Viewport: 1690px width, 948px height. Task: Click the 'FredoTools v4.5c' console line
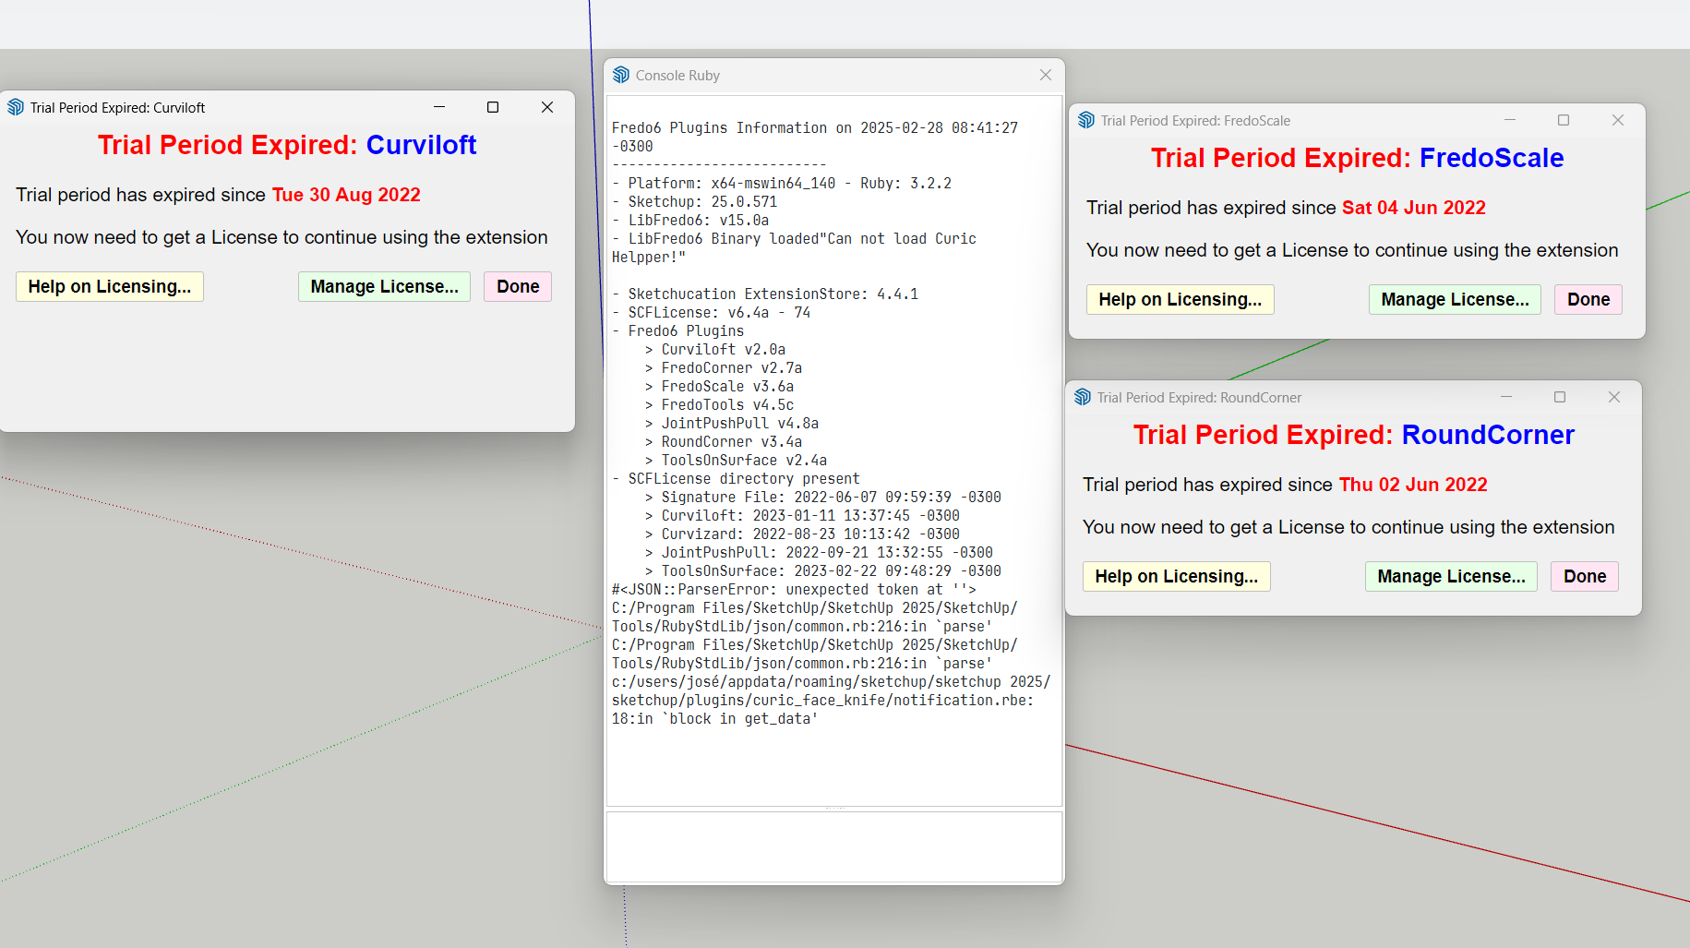719,404
